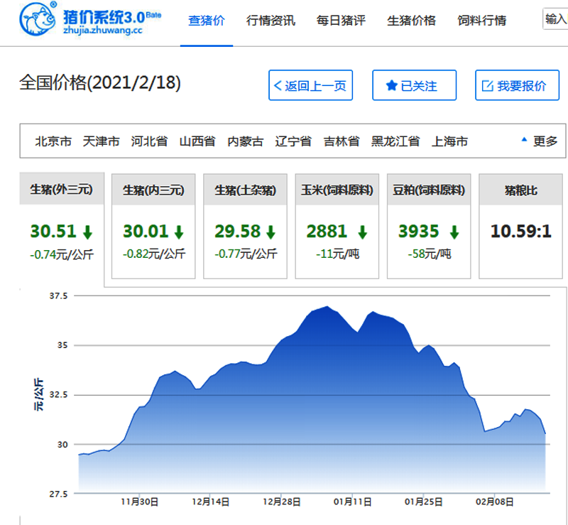This screenshot has height=525, width=568.
Task: Click the -0.74元/公斤 change value
Action: coord(62,254)
